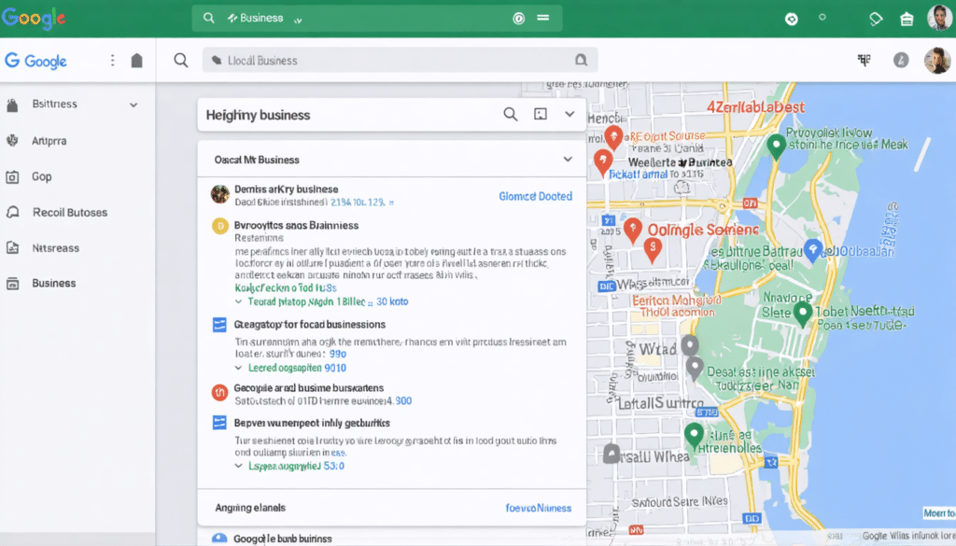The width and height of the screenshot is (956, 546).
Task: Click the blue list icon beside Bepver wunenpeot inhly
Action: pyautogui.click(x=219, y=422)
